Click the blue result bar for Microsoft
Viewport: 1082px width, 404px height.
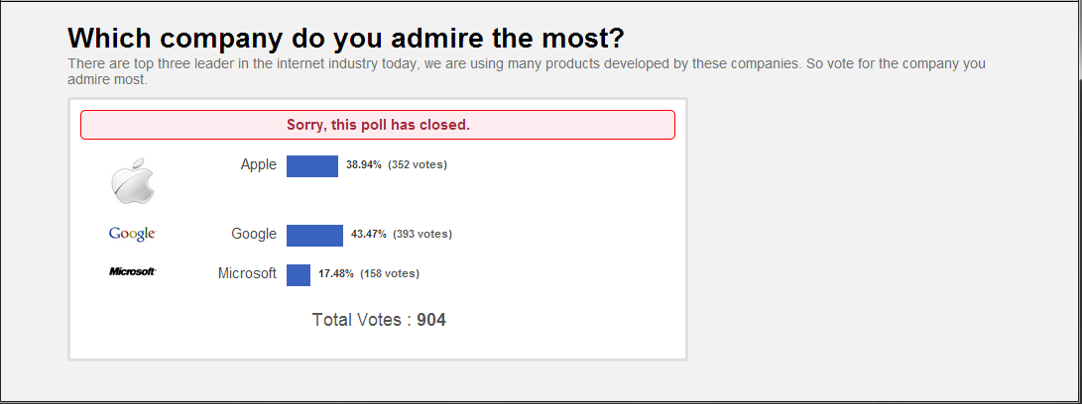(x=299, y=274)
